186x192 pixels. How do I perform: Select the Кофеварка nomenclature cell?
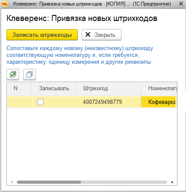coord(159,102)
